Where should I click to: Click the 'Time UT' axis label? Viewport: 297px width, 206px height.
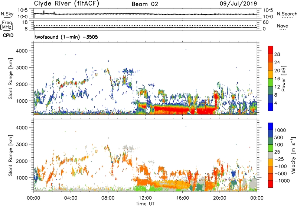pos(145,204)
